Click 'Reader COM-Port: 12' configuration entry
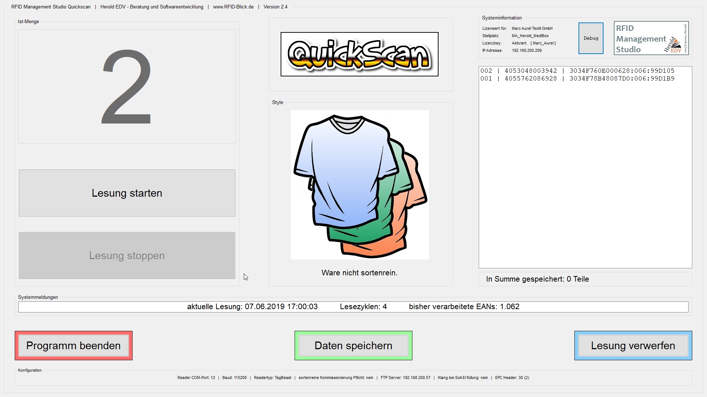The image size is (707, 397). coord(196,378)
